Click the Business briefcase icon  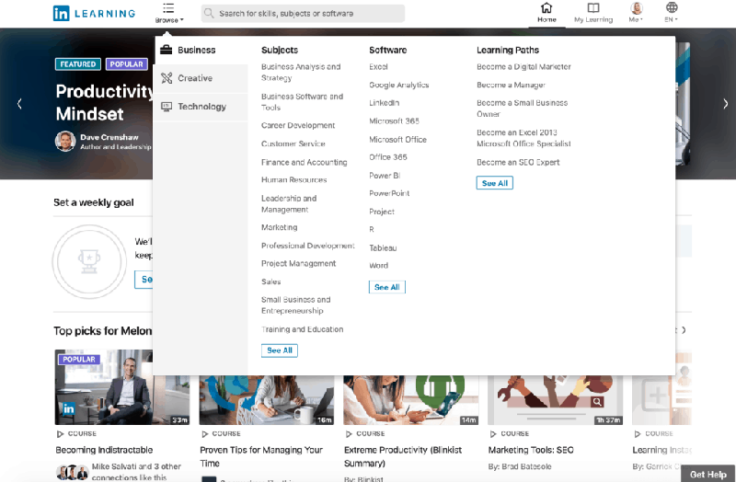point(167,50)
